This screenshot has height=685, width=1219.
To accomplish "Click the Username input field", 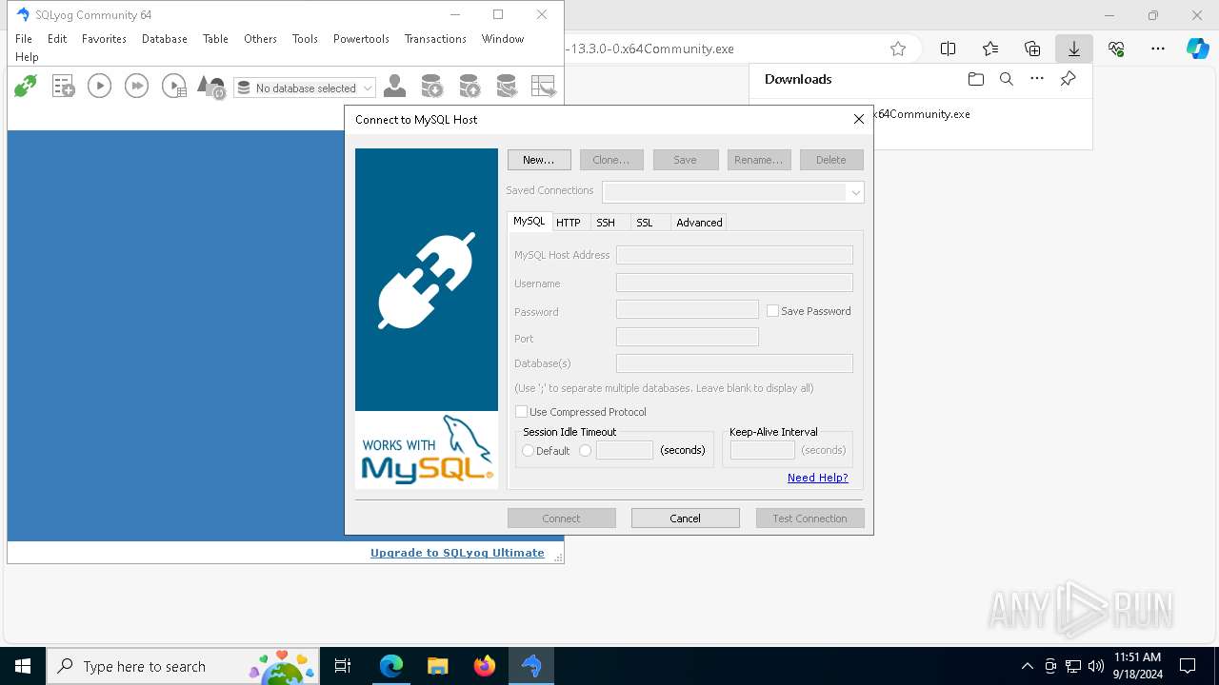I will (734, 283).
